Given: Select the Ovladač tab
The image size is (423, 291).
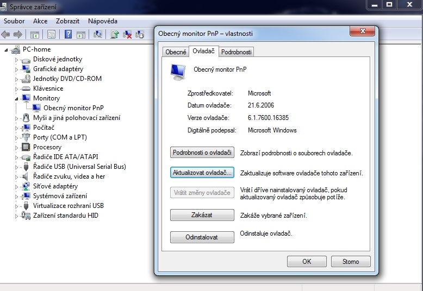Looking at the screenshot, I should [204, 51].
